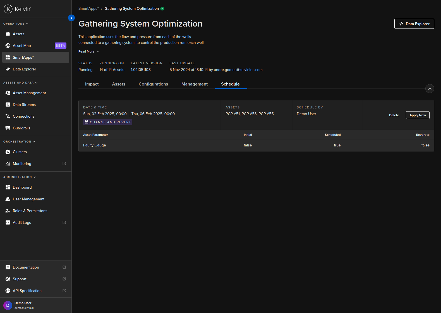Viewport: 441px width, 313px height.
Task: Collapse header using round chevron button
Action: tap(430, 89)
